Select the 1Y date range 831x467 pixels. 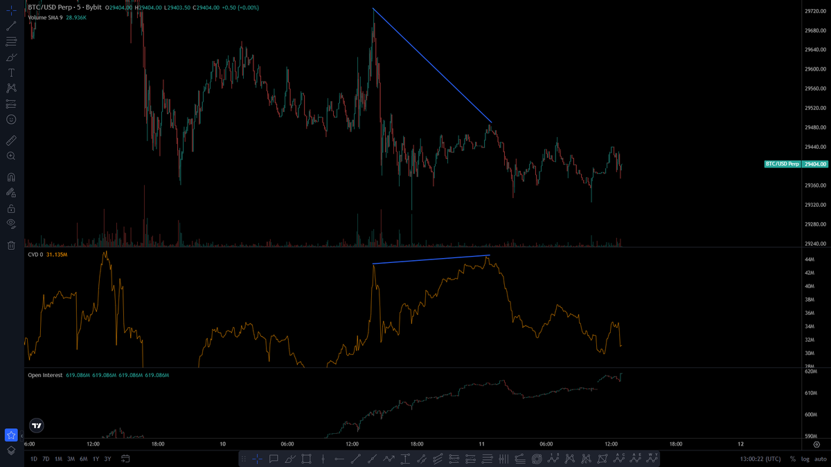[96, 459]
